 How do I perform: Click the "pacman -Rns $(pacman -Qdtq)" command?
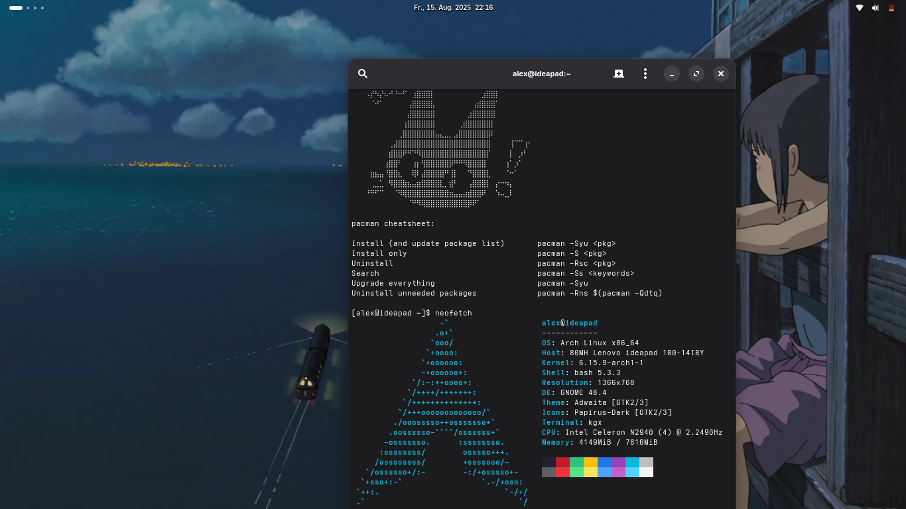(x=600, y=294)
